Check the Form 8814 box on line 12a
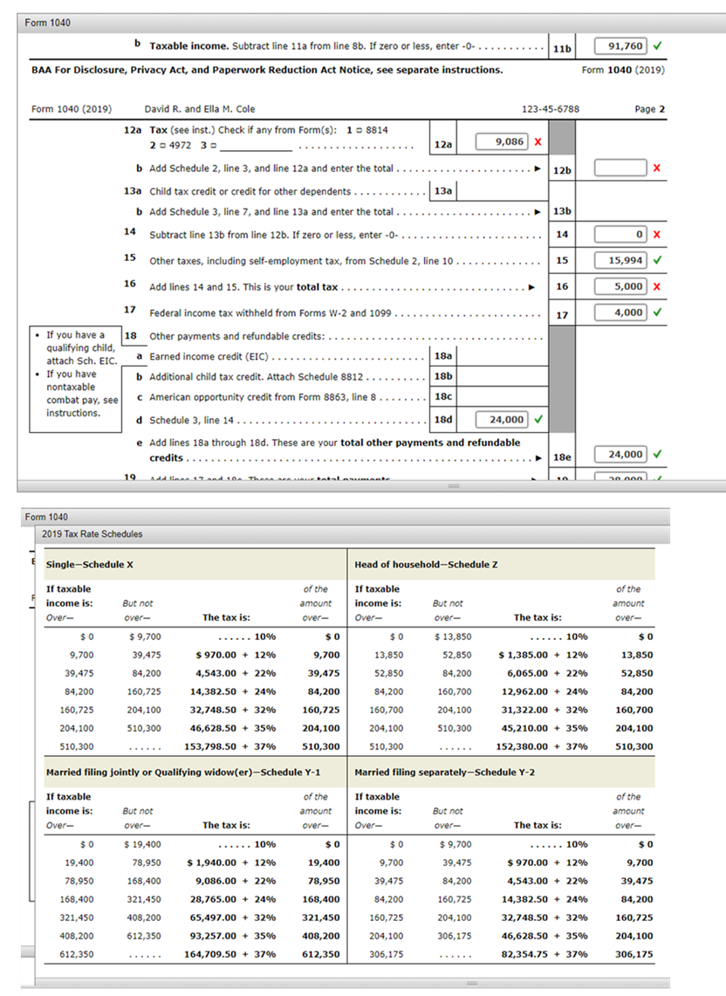 [x=360, y=130]
